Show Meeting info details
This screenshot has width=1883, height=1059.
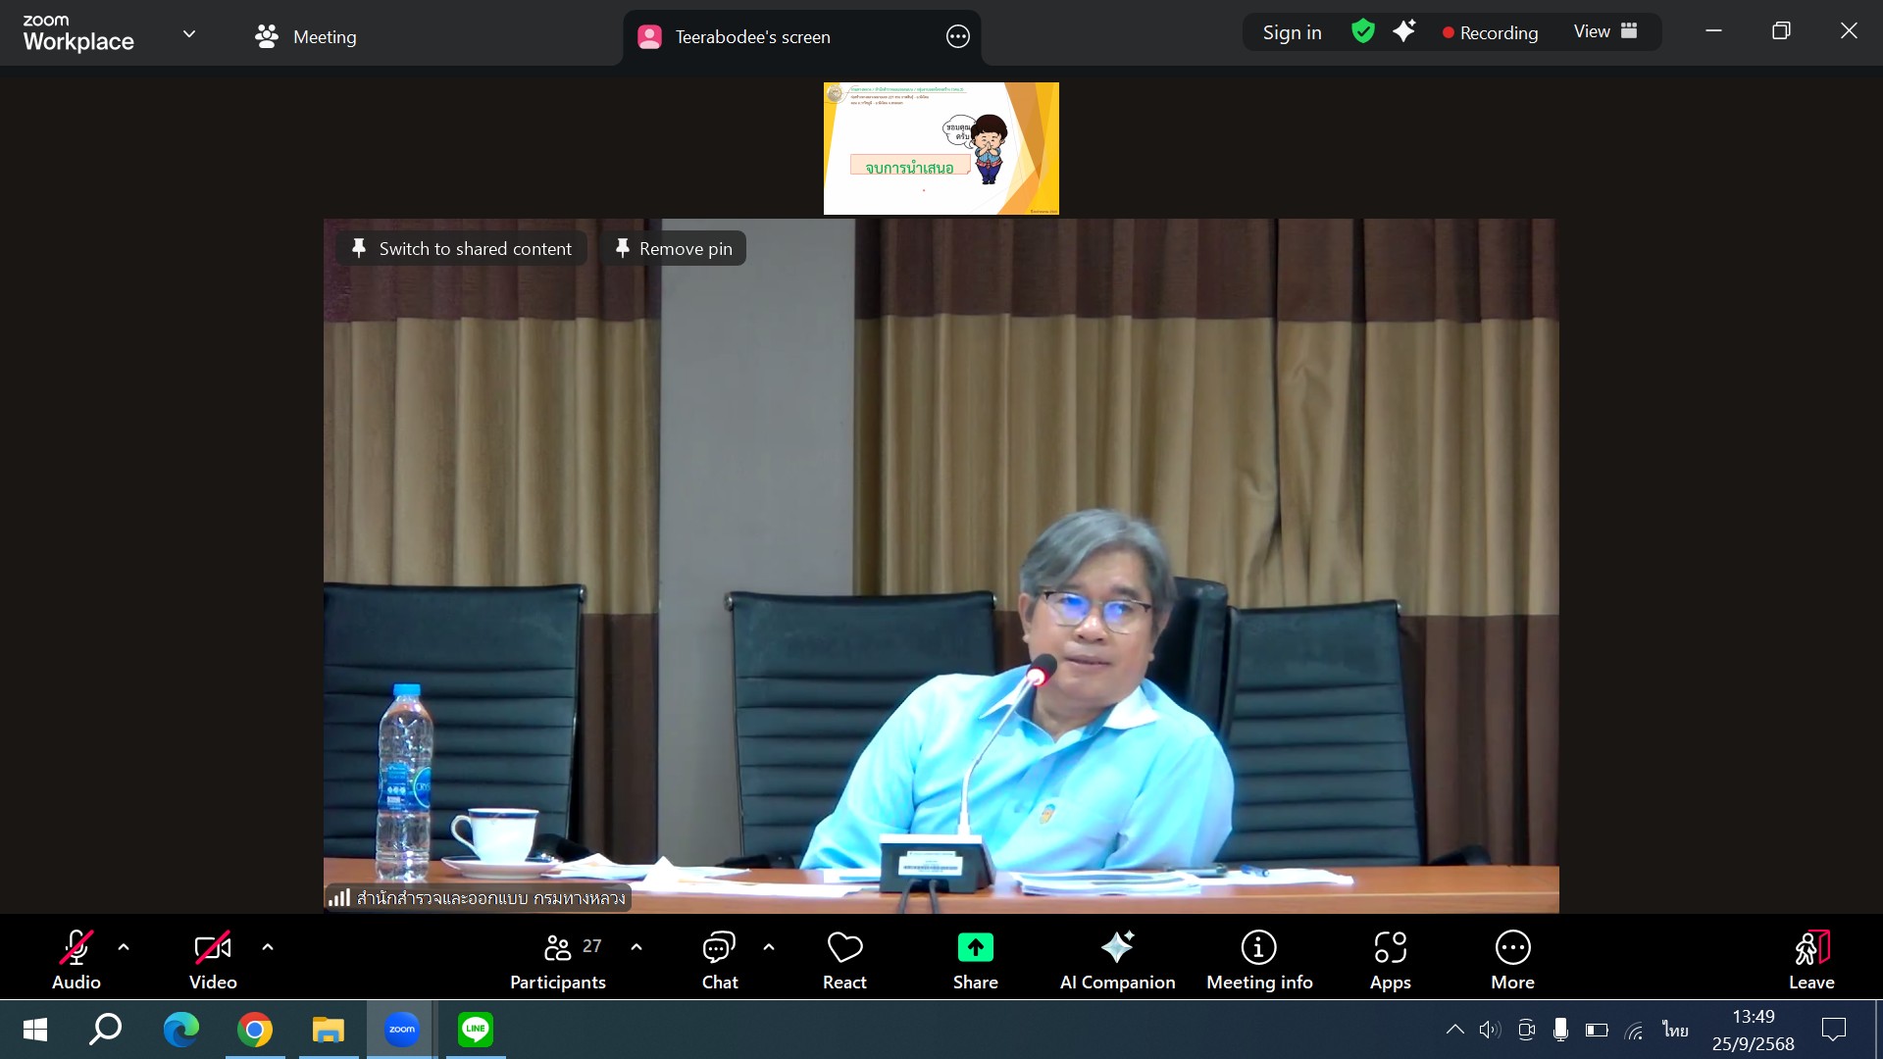pyautogui.click(x=1258, y=959)
